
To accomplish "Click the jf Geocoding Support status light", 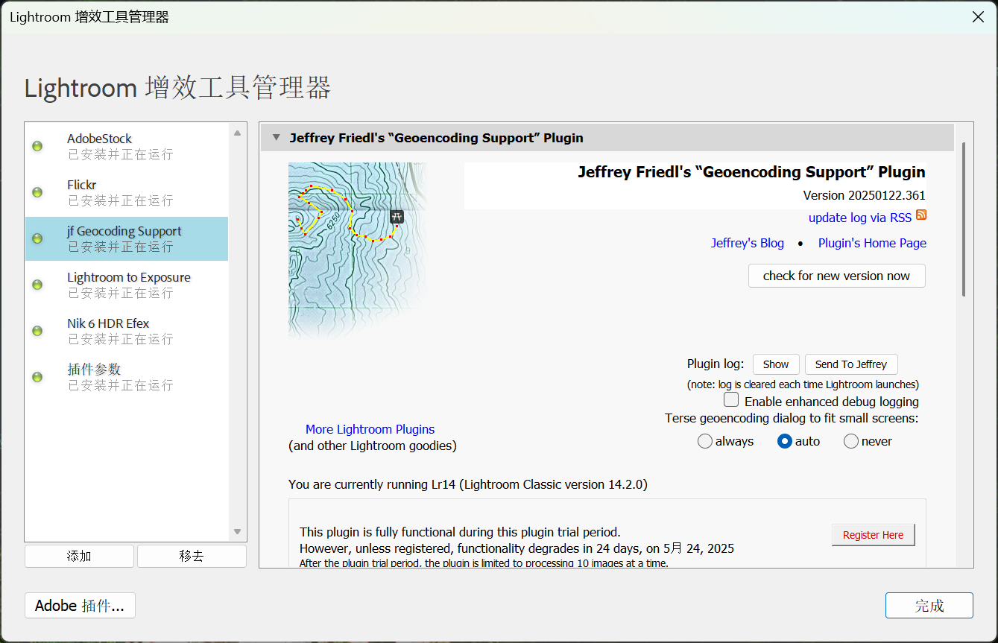I will coord(37,238).
